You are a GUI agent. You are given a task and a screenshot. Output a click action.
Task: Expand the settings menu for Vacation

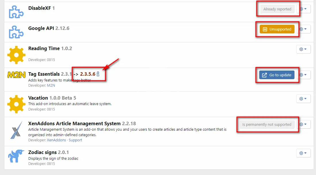tap(303, 99)
